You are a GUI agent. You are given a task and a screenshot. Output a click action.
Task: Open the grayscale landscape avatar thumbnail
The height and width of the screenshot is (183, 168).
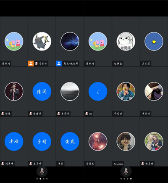[x=70, y=91]
